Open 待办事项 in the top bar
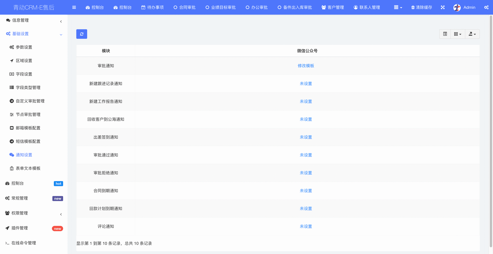 [152, 7]
